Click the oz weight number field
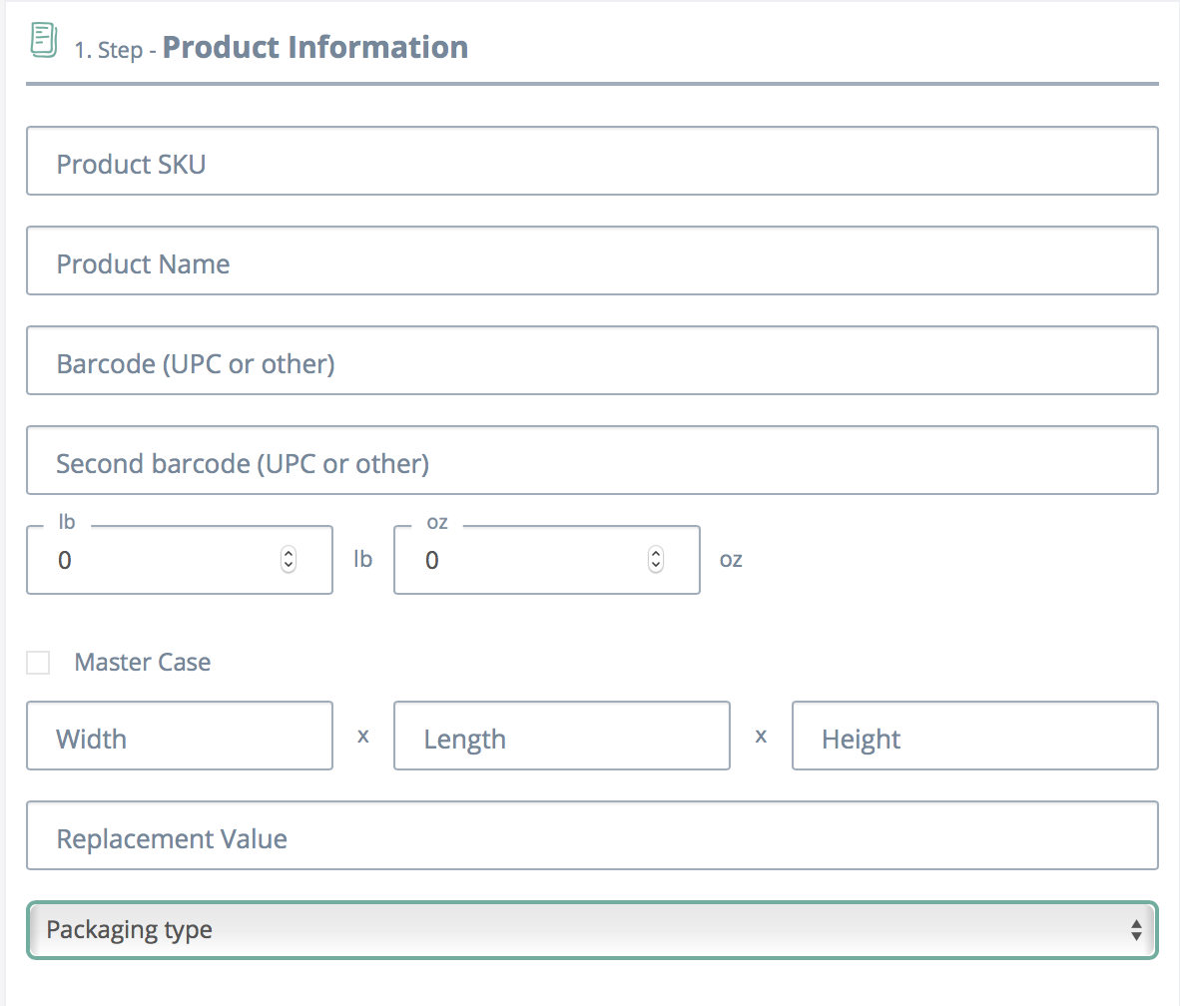Viewport: 1180px width, 1006px height. [529, 560]
